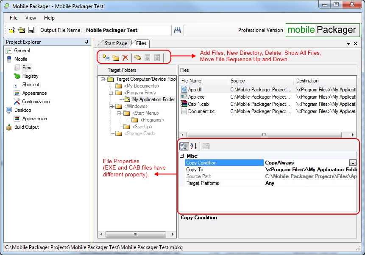Collapse the Misc property category
The height and width of the screenshot is (255, 365).
click(182, 156)
